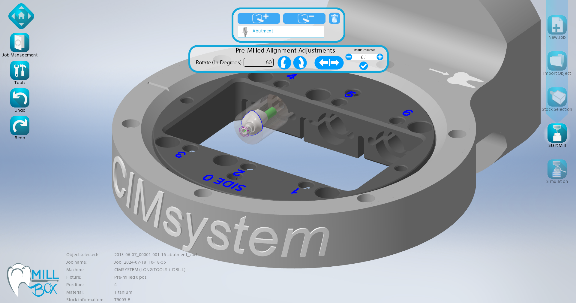Open Import Object
576x303 pixels.
coord(557,61)
